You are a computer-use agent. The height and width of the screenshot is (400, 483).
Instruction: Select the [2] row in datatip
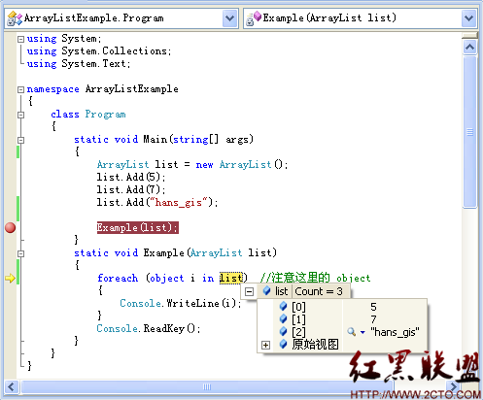click(342, 332)
